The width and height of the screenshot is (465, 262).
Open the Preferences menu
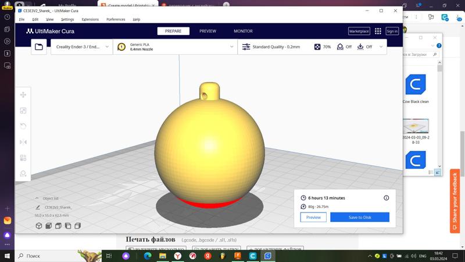pos(116,19)
